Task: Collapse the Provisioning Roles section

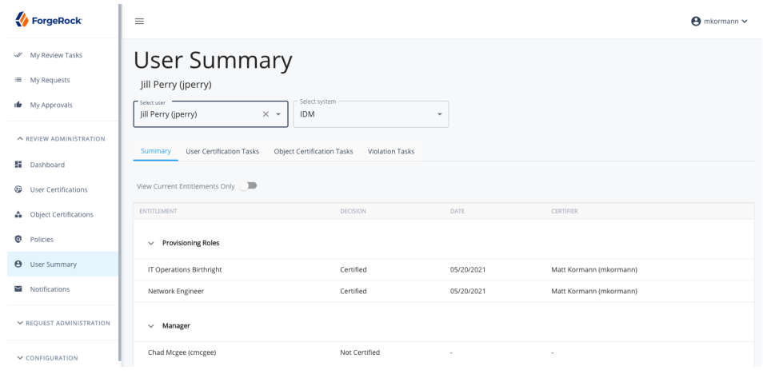Action: click(151, 243)
